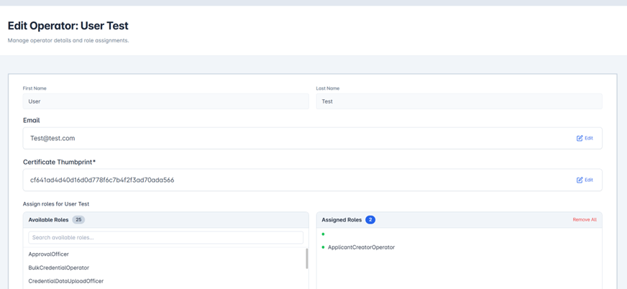Click the Edit Operator: User Test heading

tap(68, 26)
